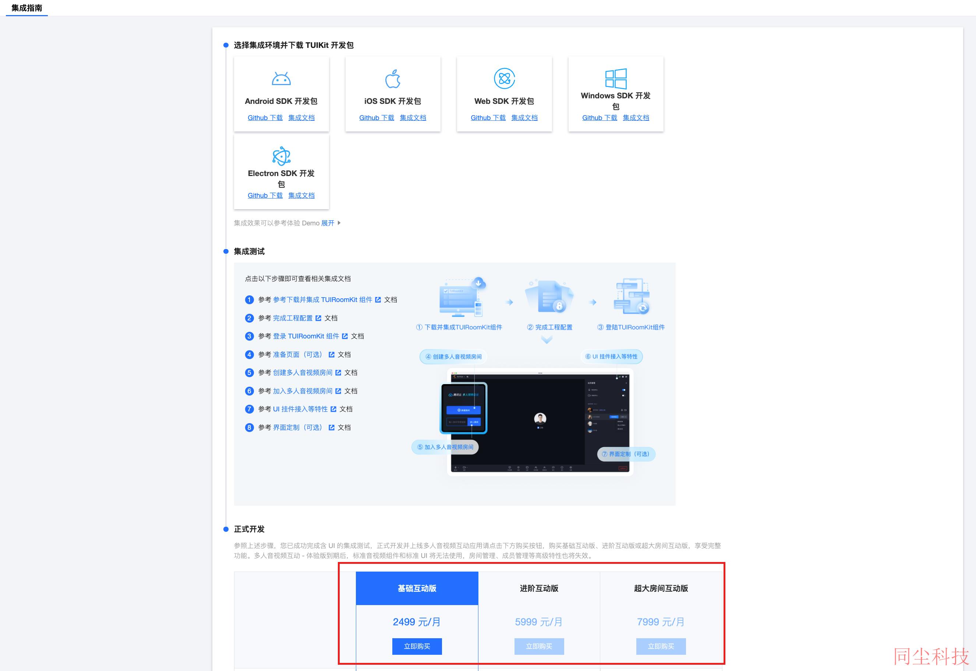
Task: Click ③ 登陆TUIRoomKit组件 caption
Action: [x=631, y=327]
